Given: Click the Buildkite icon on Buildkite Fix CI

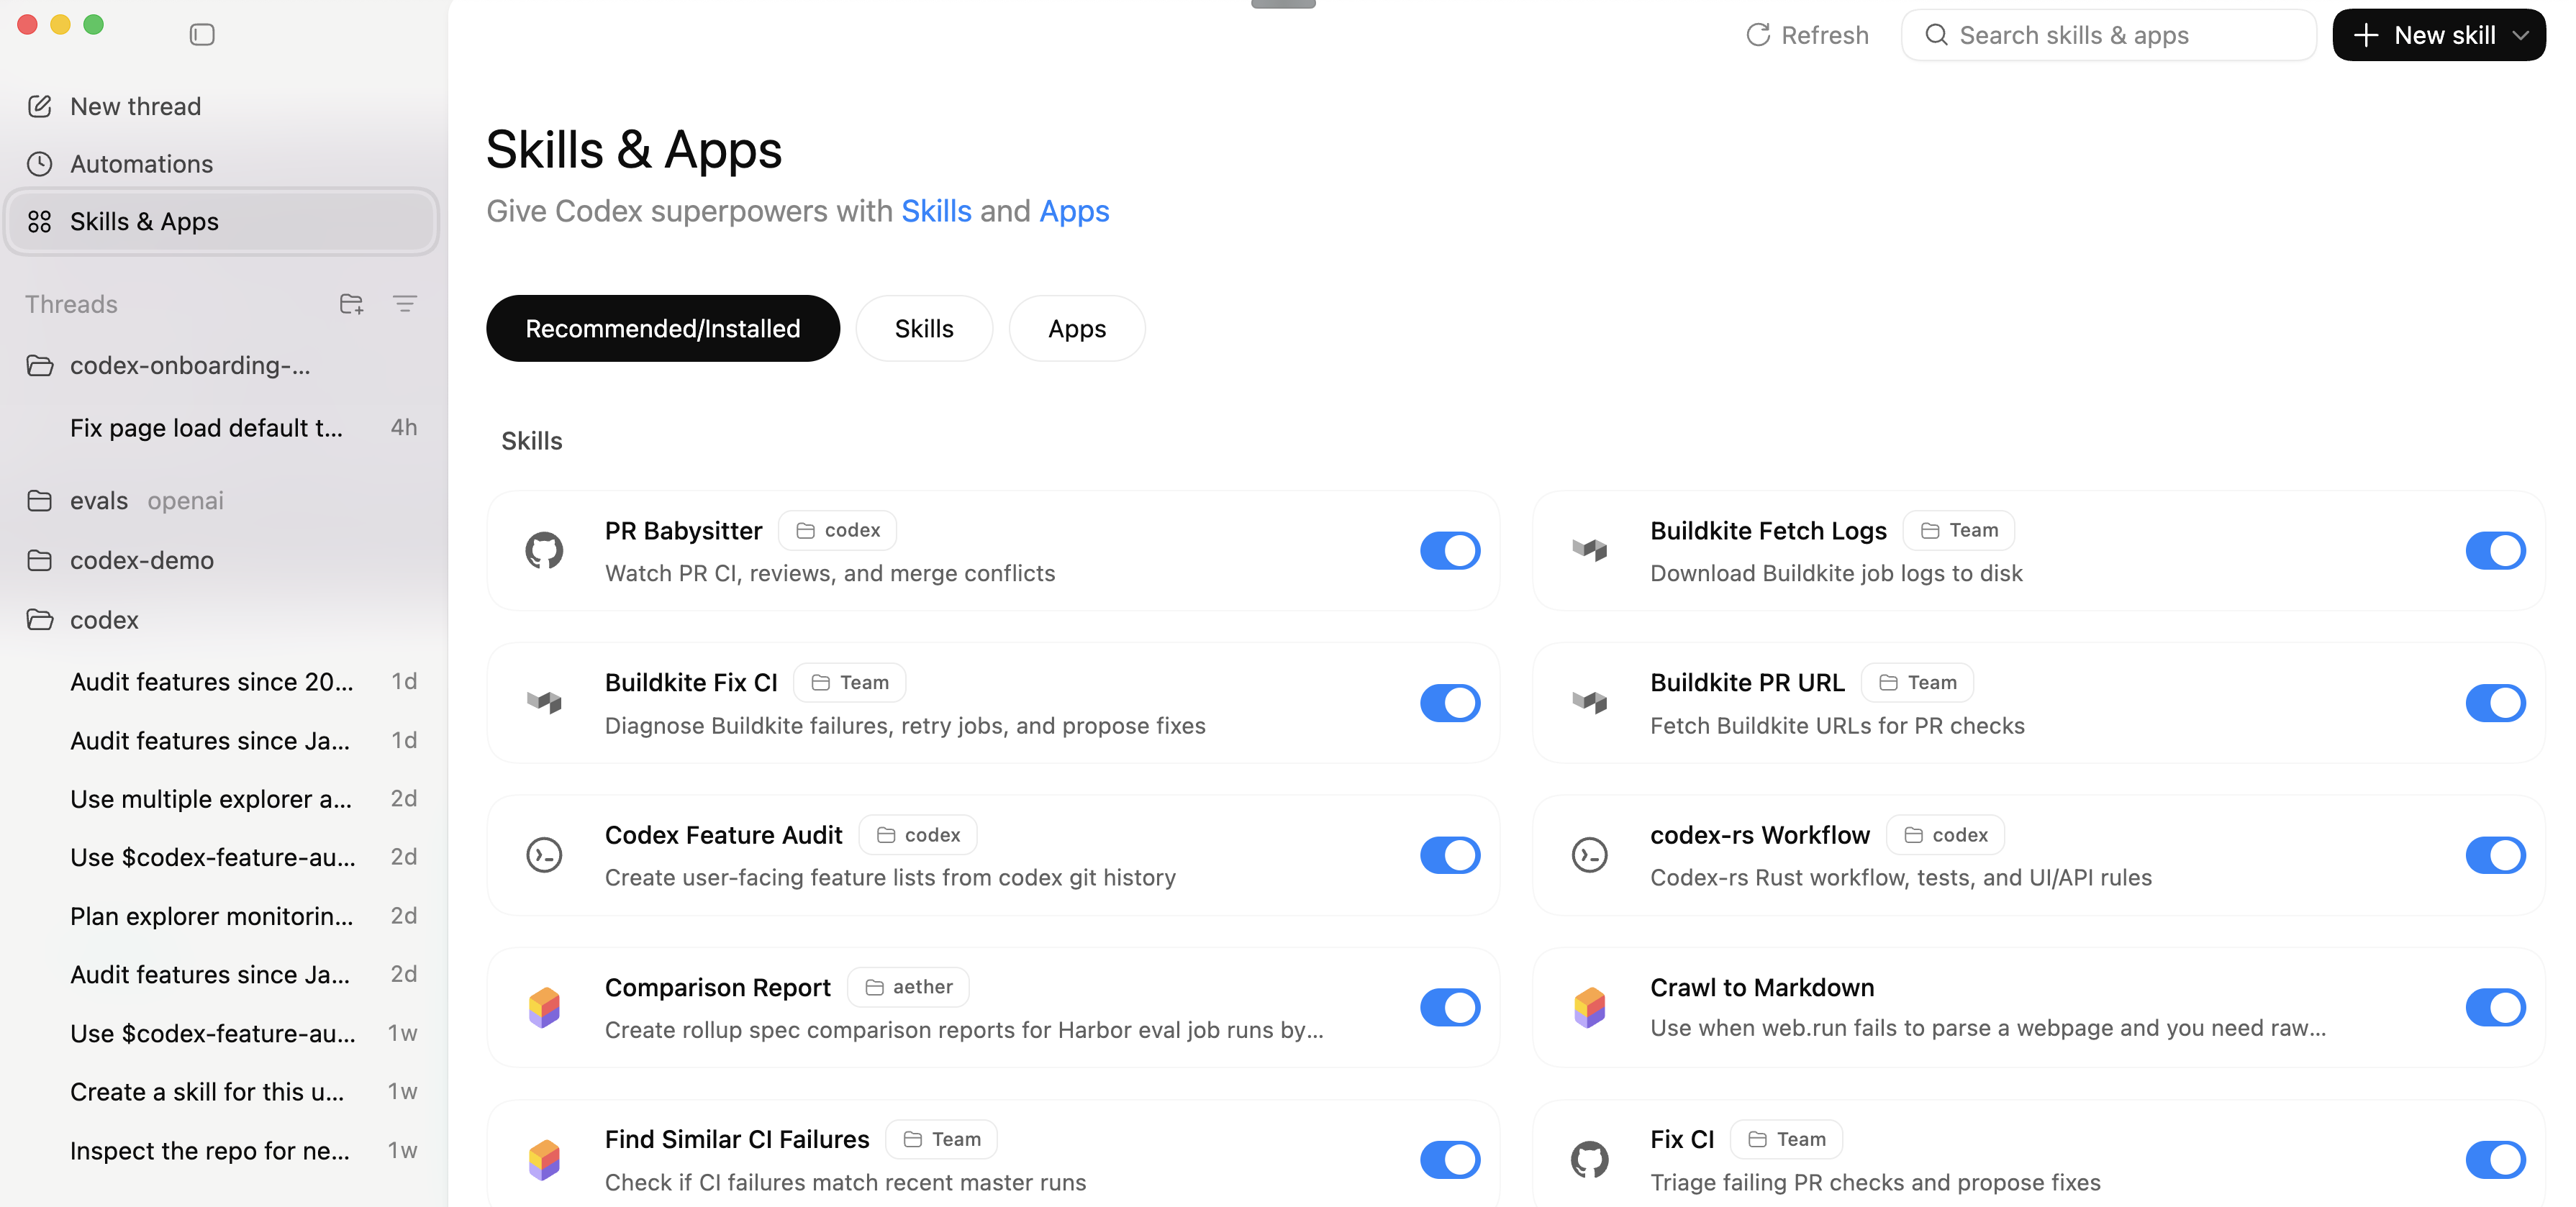Looking at the screenshot, I should coord(544,702).
